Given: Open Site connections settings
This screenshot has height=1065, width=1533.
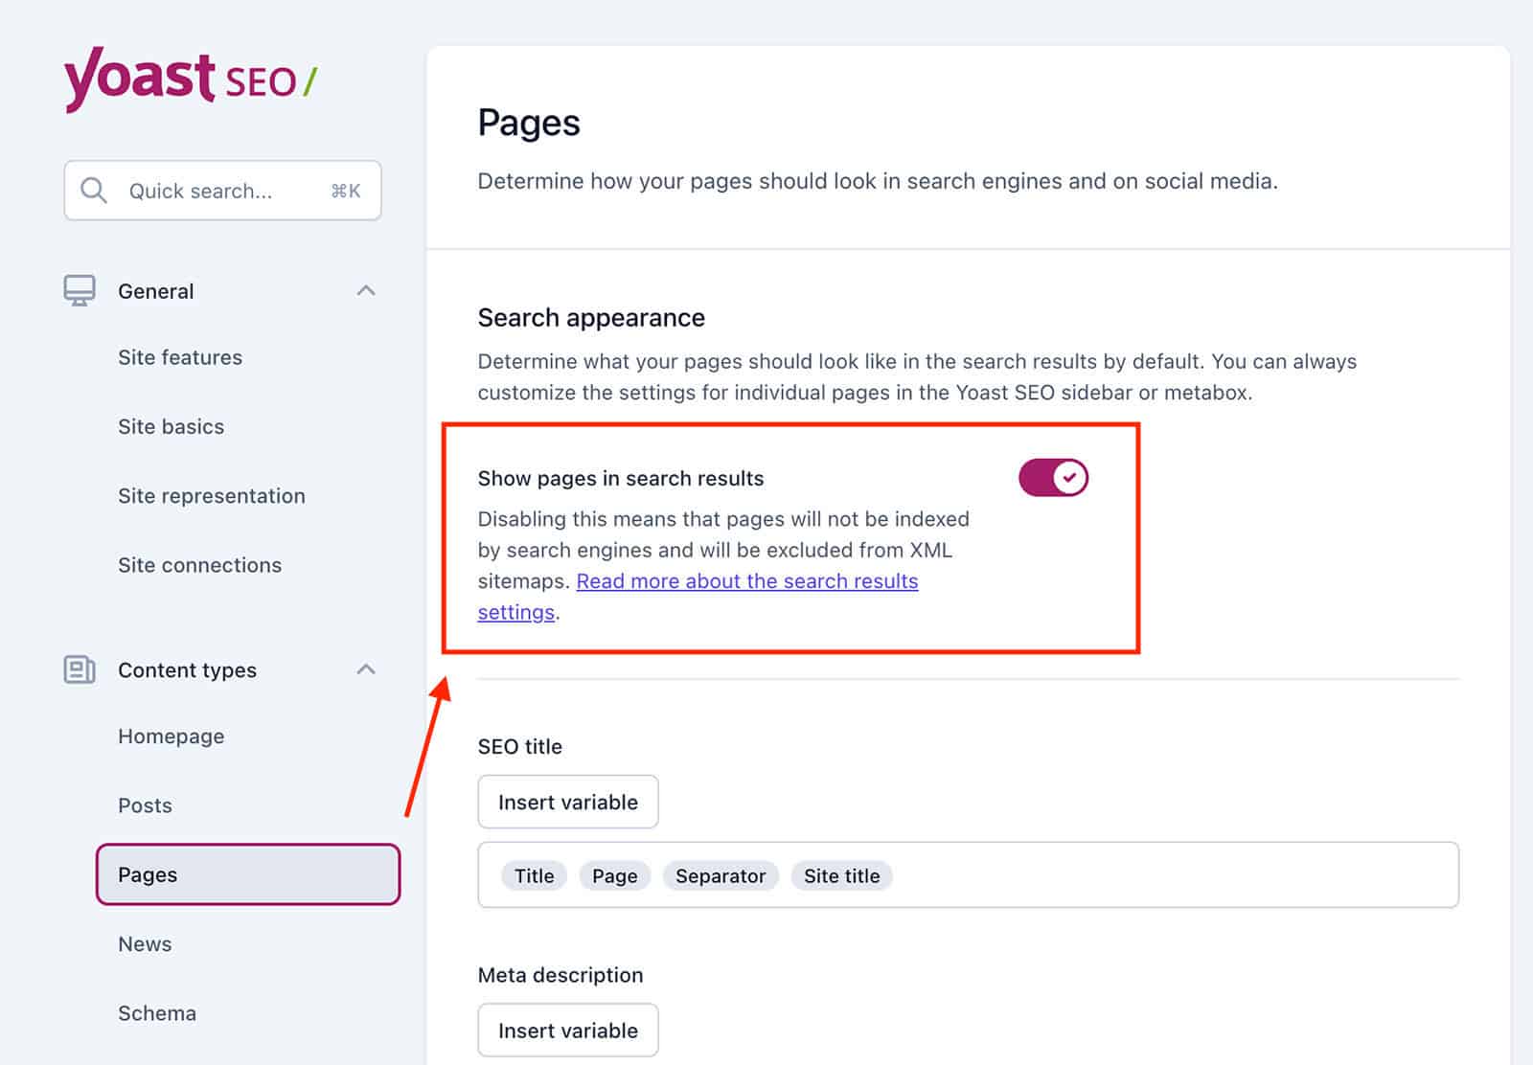Looking at the screenshot, I should tap(199, 564).
